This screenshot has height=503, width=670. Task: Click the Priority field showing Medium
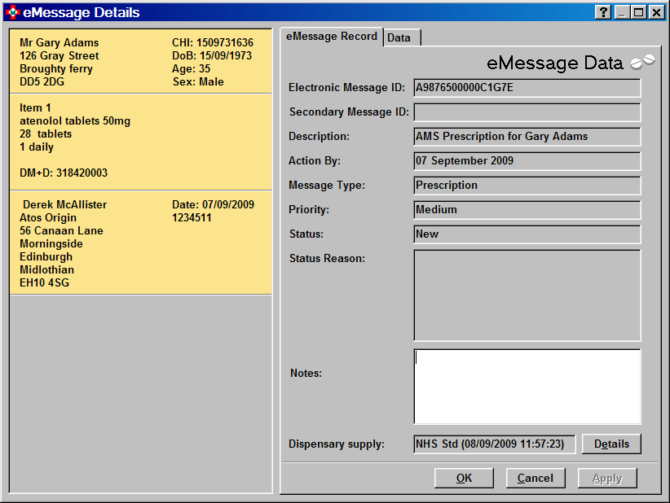pyautogui.click(x=527, y=210)
